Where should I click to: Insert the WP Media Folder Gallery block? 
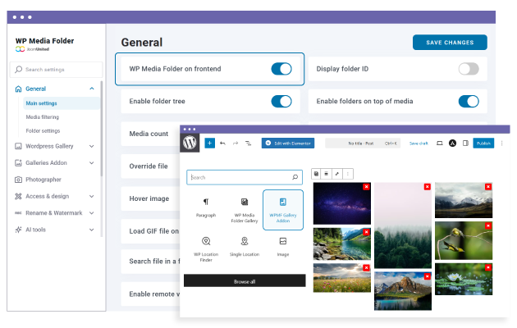pyautogui.click(x=244, y=210)
